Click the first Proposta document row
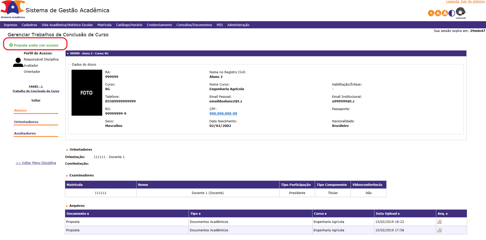486x240 pixels. pyautogui.click(x=266, y=222)
